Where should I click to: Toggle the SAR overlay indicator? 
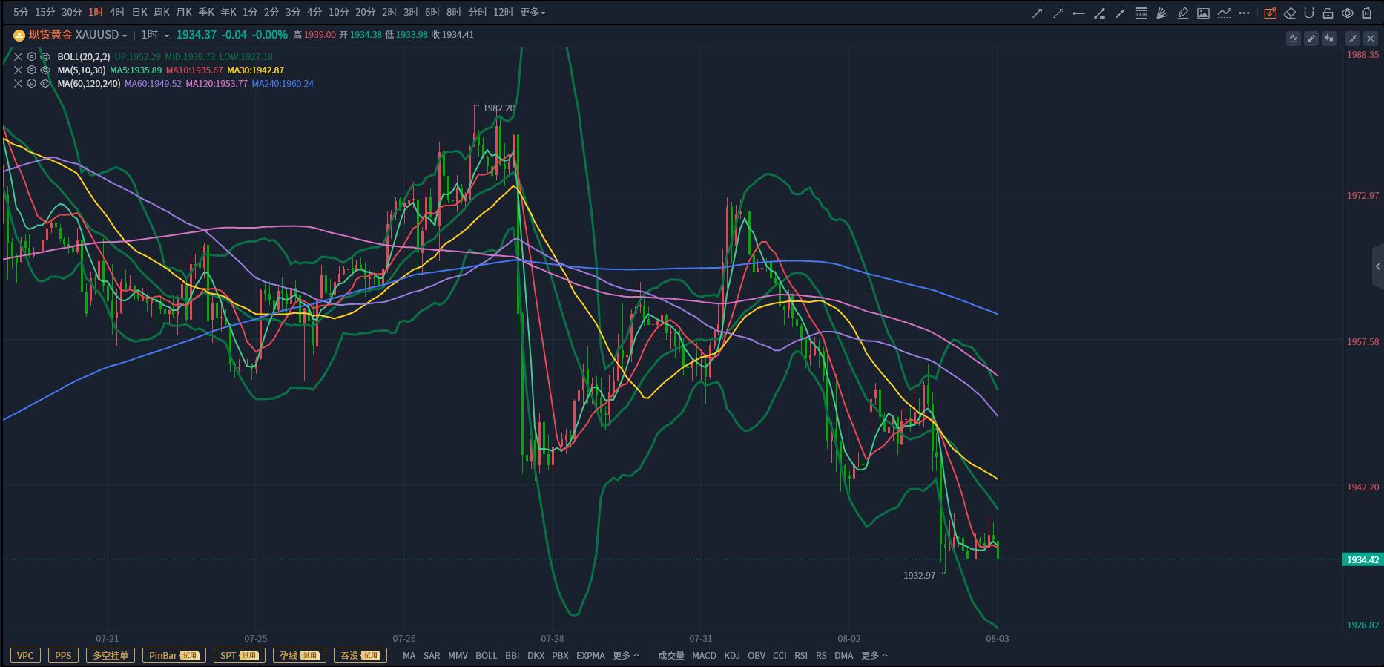coord(432,656)
